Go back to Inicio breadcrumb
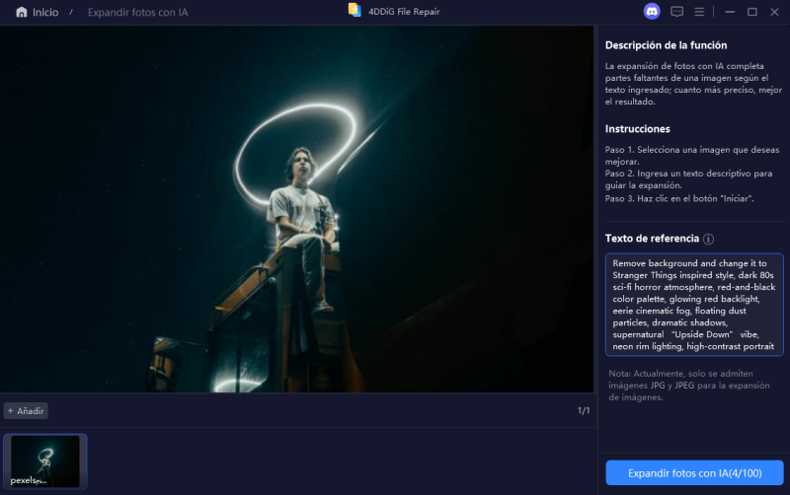The width and height of the screenshot is (790, 495). coord(45,12)
